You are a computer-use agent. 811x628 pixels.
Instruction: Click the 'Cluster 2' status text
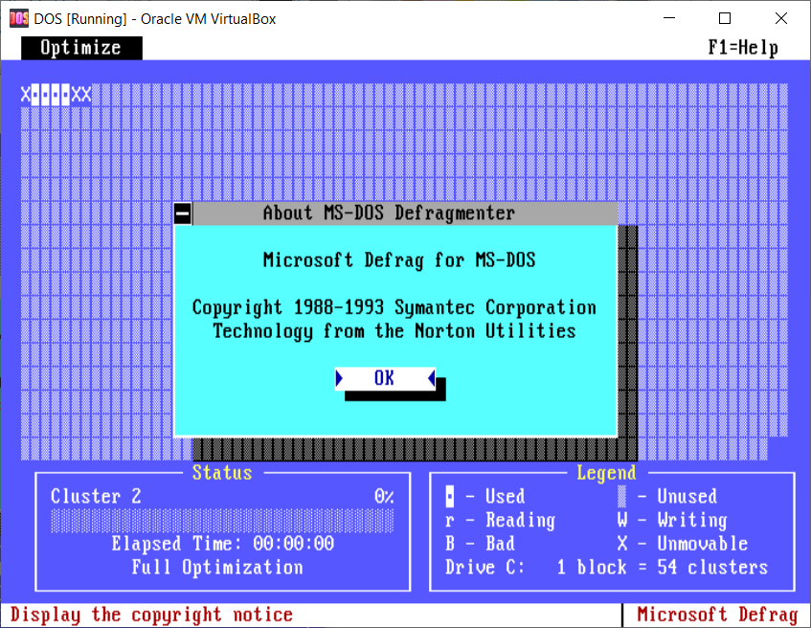pyautogui.click(x=96, y=496)
